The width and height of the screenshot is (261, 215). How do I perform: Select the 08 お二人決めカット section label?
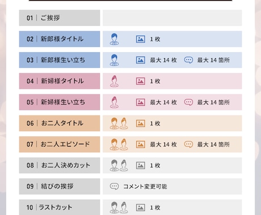point(60,165)
